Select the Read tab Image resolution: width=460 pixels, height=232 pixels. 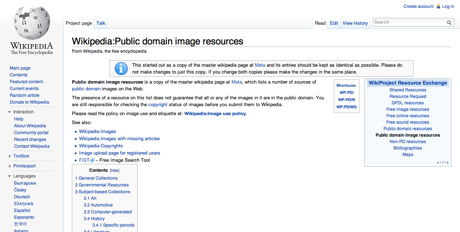point(320,23)
